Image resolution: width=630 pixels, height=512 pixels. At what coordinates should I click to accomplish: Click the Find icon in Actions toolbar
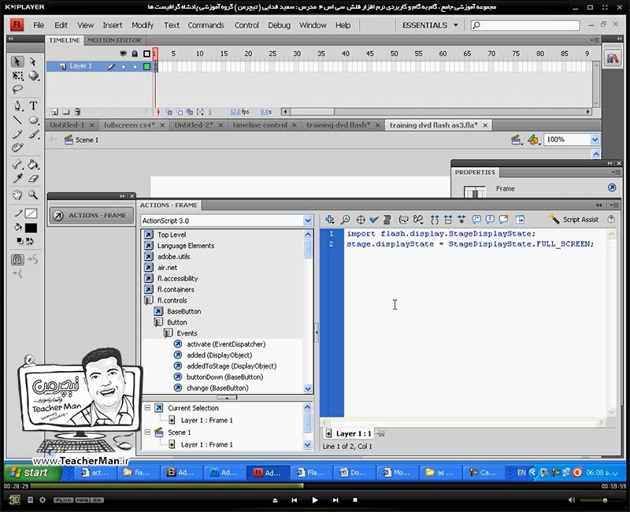pyautogui.click(x=345, y=220)
